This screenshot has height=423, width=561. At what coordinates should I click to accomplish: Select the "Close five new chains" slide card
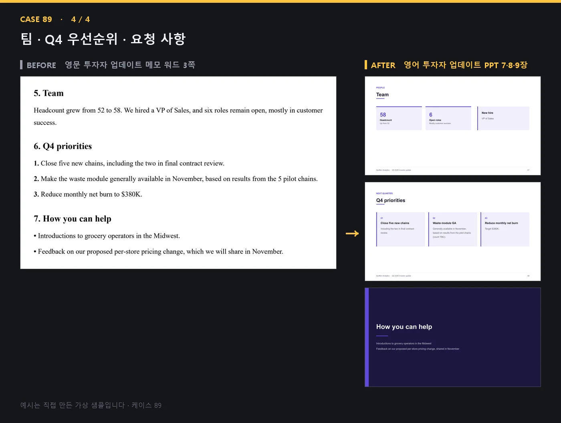[400, 229]
